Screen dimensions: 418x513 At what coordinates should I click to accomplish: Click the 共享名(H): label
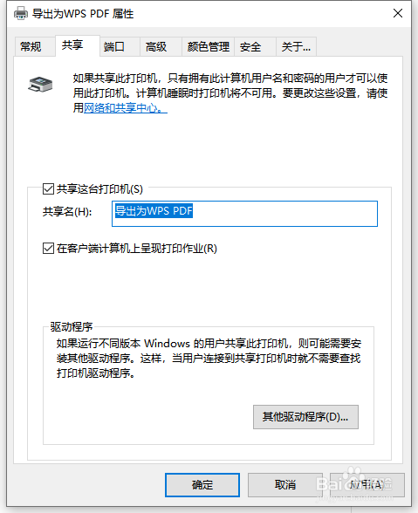point(67,212)
